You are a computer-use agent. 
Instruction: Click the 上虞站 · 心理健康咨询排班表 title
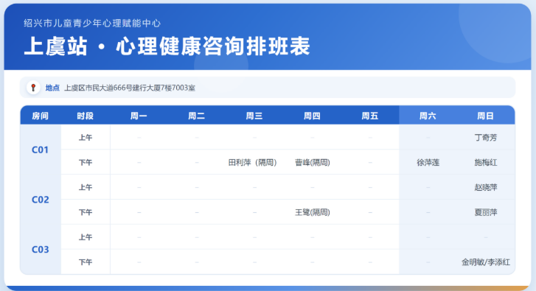[167, 46]
